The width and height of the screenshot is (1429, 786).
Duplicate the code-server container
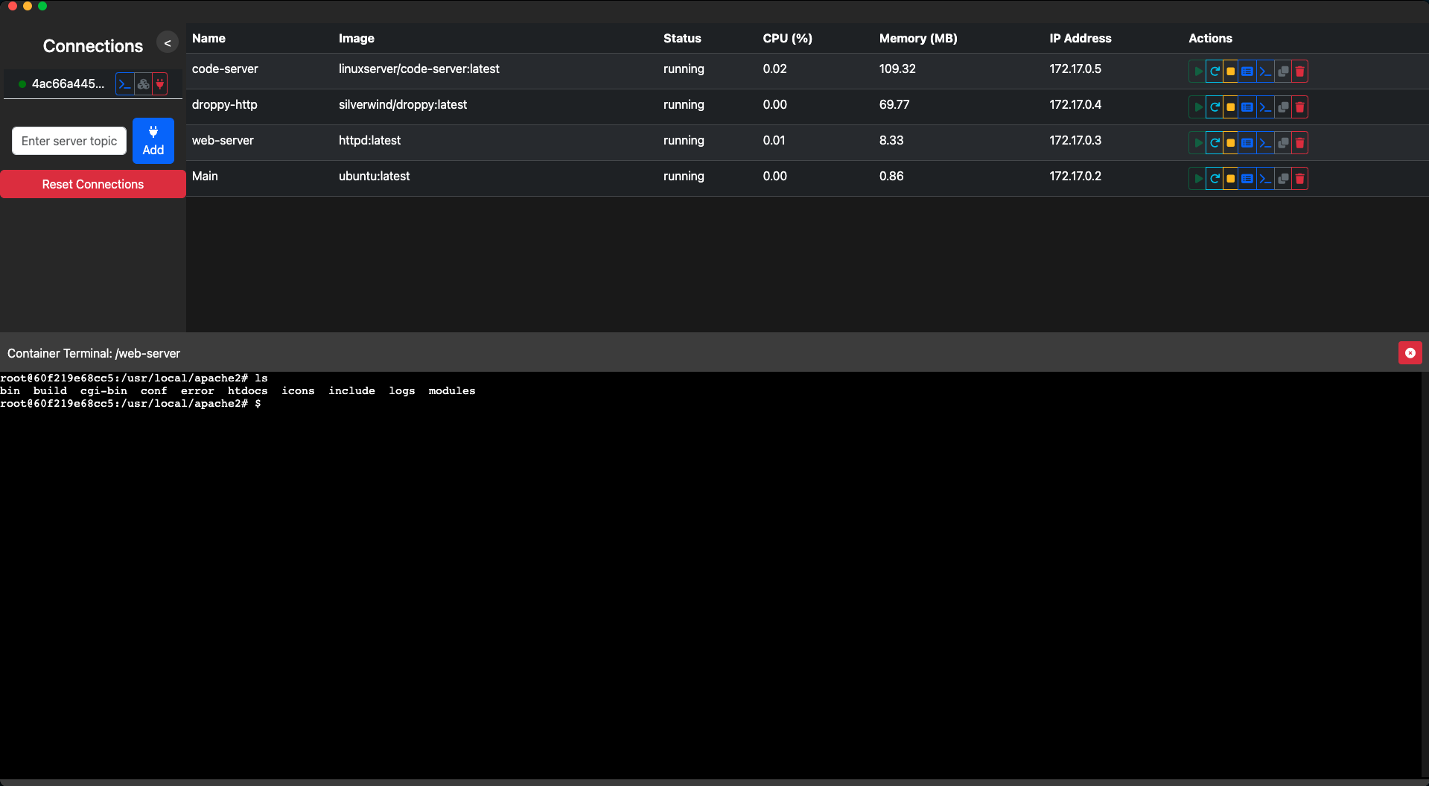1283,72
